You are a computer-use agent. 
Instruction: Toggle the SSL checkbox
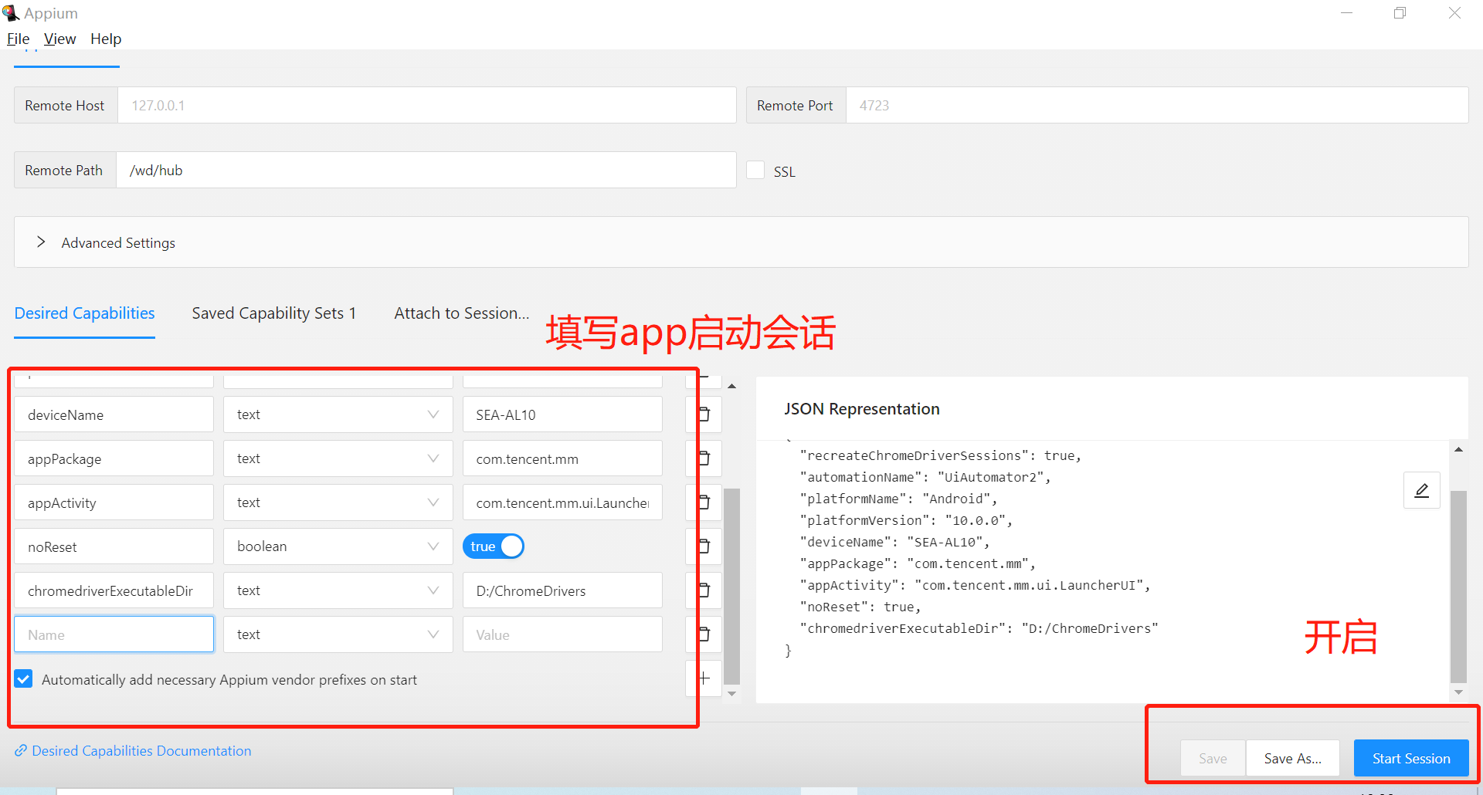[x=755, y=171]
